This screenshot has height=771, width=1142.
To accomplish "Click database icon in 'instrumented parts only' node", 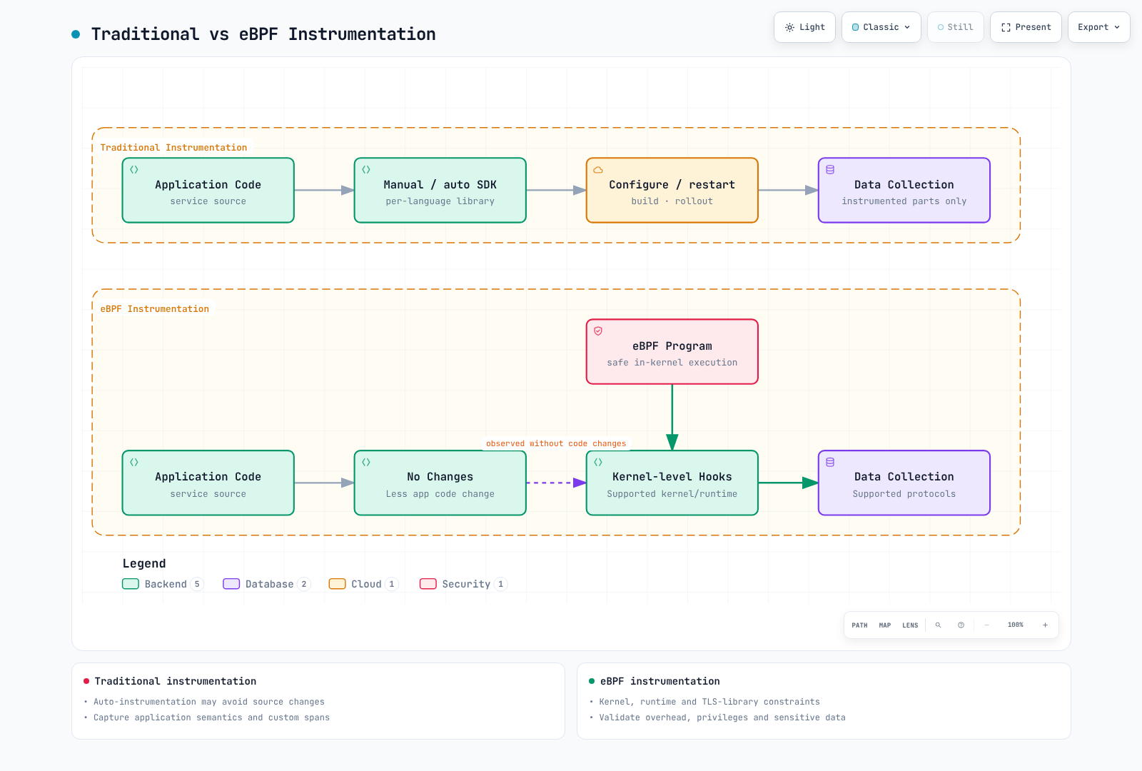I will point(830,170).
